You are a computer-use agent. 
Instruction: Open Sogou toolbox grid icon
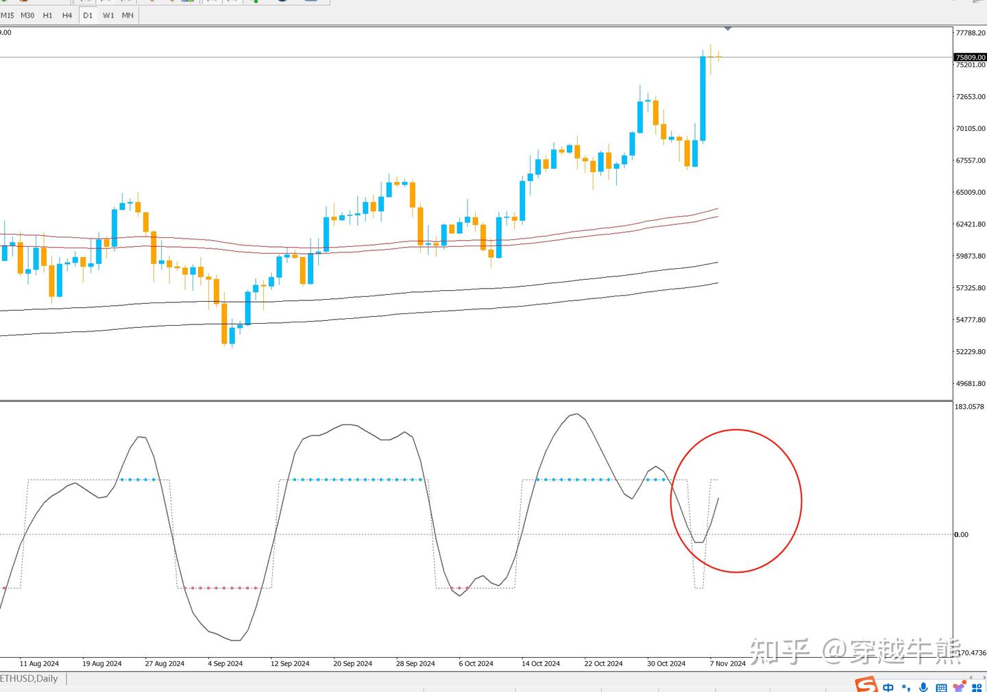point(977,688)
